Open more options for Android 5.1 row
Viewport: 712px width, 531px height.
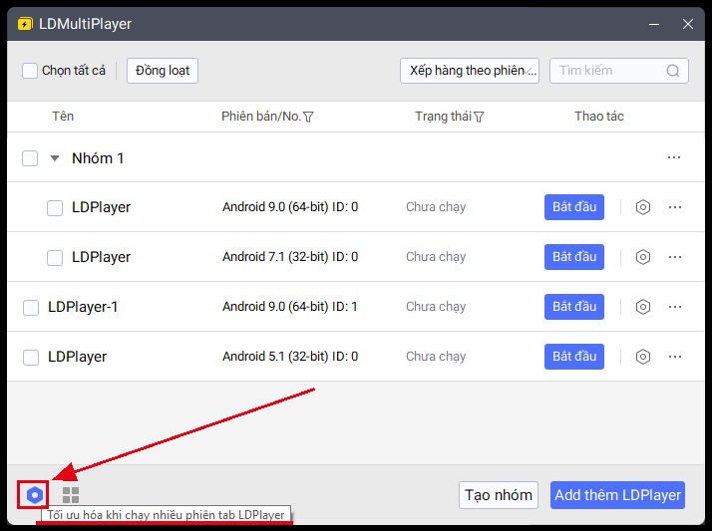(x=675, y=357)
